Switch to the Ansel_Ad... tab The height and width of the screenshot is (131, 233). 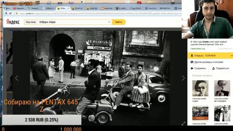pos(151,8)
